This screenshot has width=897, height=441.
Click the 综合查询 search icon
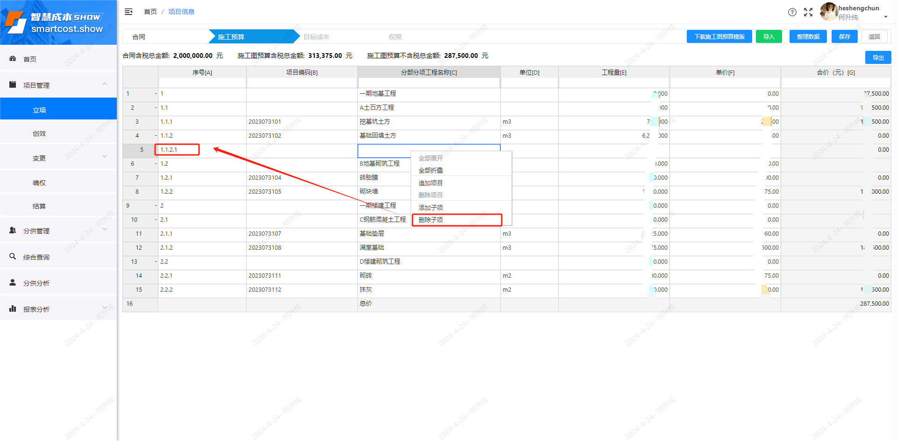13,257
